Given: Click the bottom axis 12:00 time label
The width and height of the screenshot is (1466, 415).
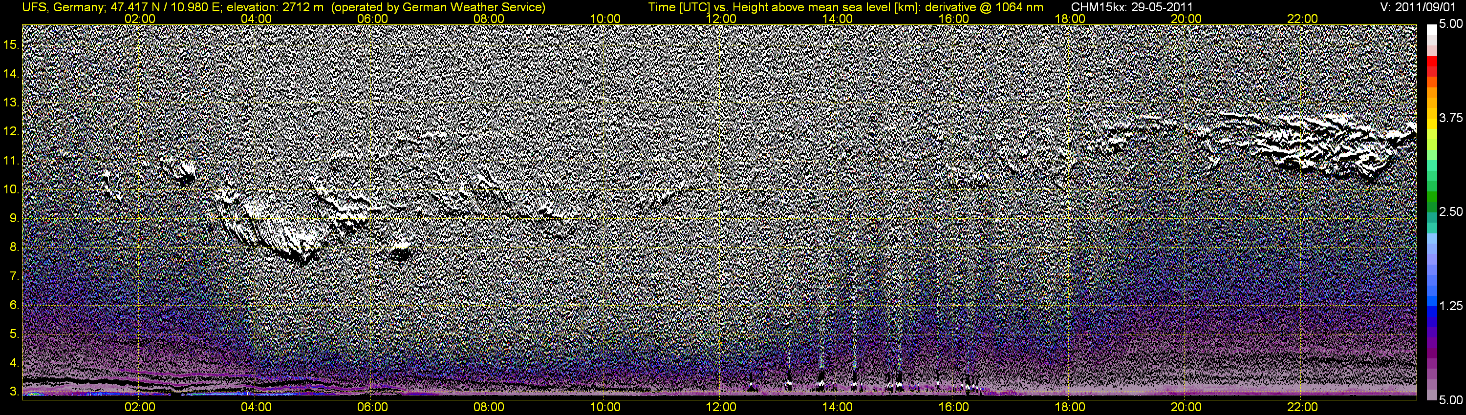Looking at the screenshot, I should point(721,407).
